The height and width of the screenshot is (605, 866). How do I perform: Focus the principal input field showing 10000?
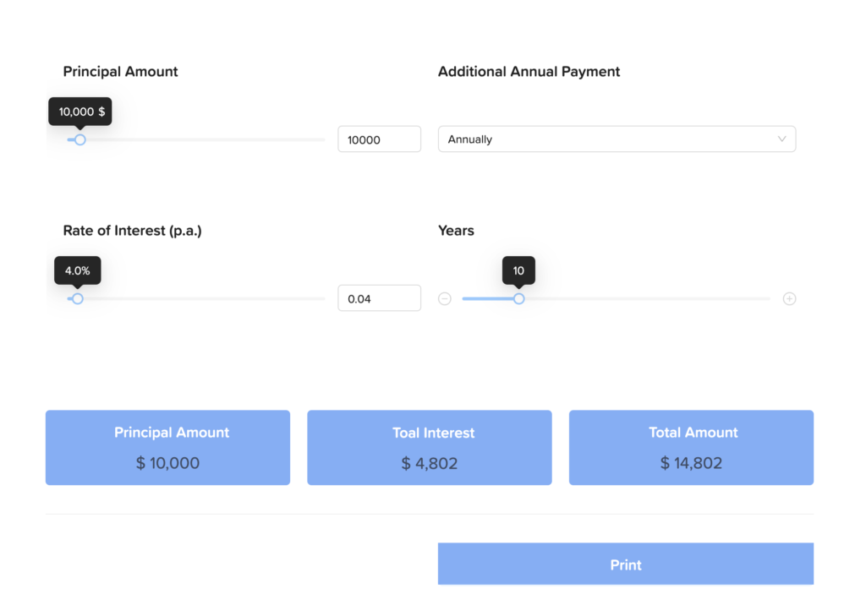pos(379,139)
